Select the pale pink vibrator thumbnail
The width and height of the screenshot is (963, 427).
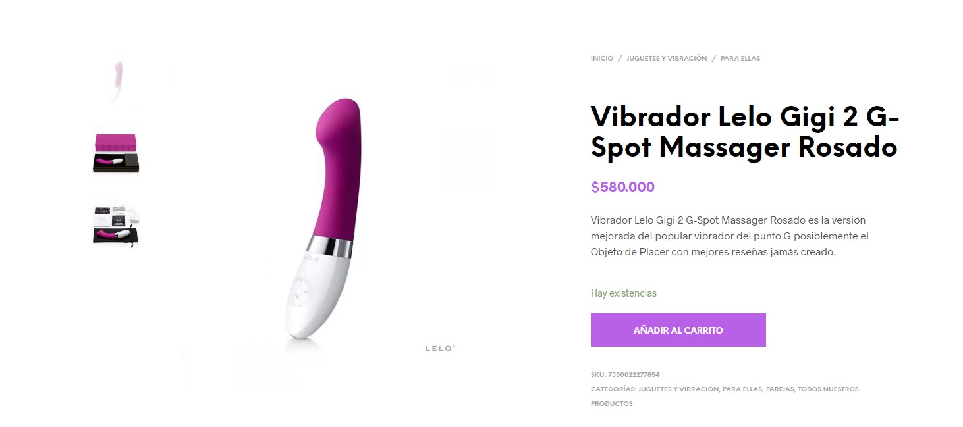point(117,82)
